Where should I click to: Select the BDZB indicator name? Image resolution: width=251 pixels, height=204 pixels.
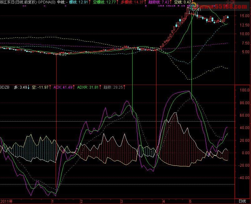(5, 87)
